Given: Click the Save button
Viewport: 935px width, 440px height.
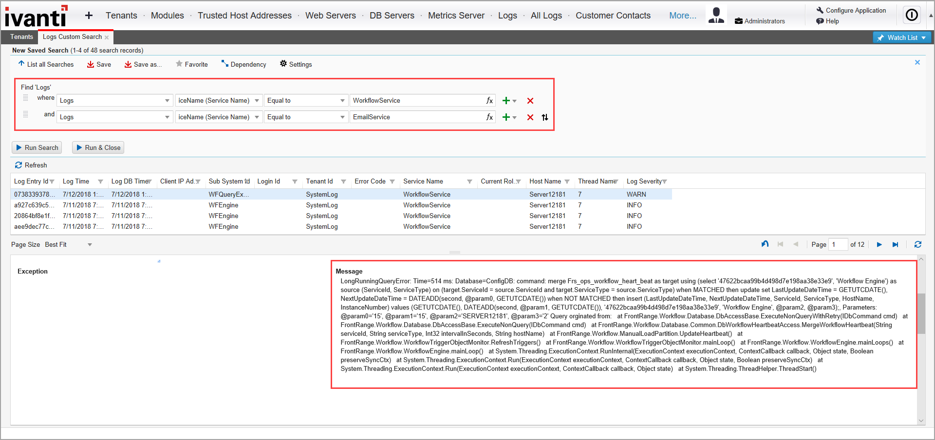Looking at the screenshot, I should (x=99, y=64).
